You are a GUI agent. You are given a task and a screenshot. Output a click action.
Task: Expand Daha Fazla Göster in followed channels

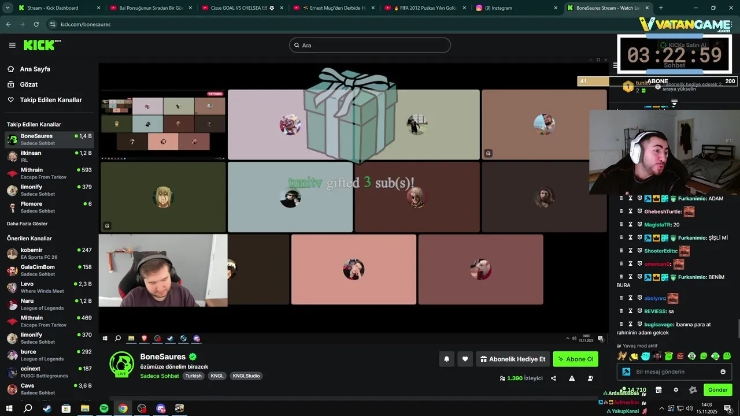[x=27, y=224]
